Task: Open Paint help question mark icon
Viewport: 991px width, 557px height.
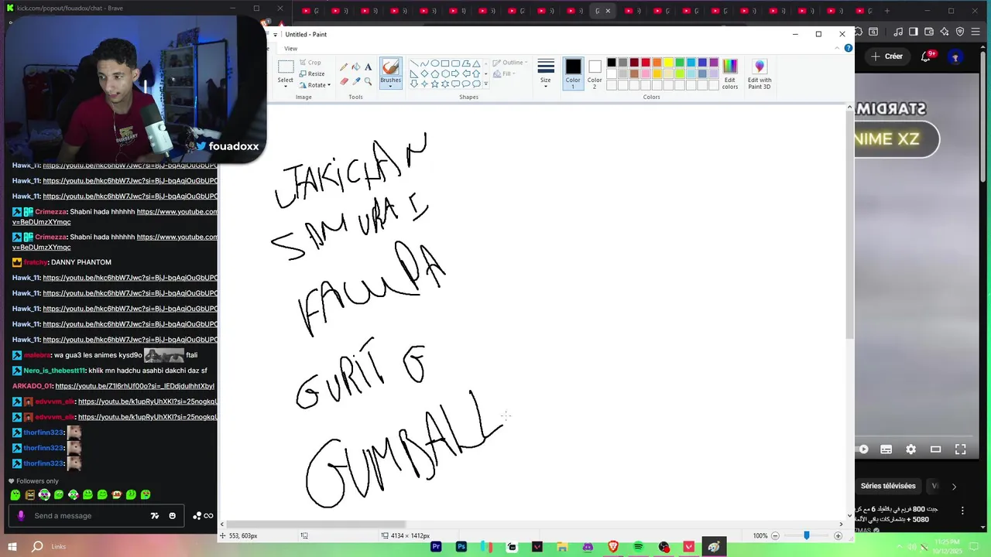Action: (849, 48)
